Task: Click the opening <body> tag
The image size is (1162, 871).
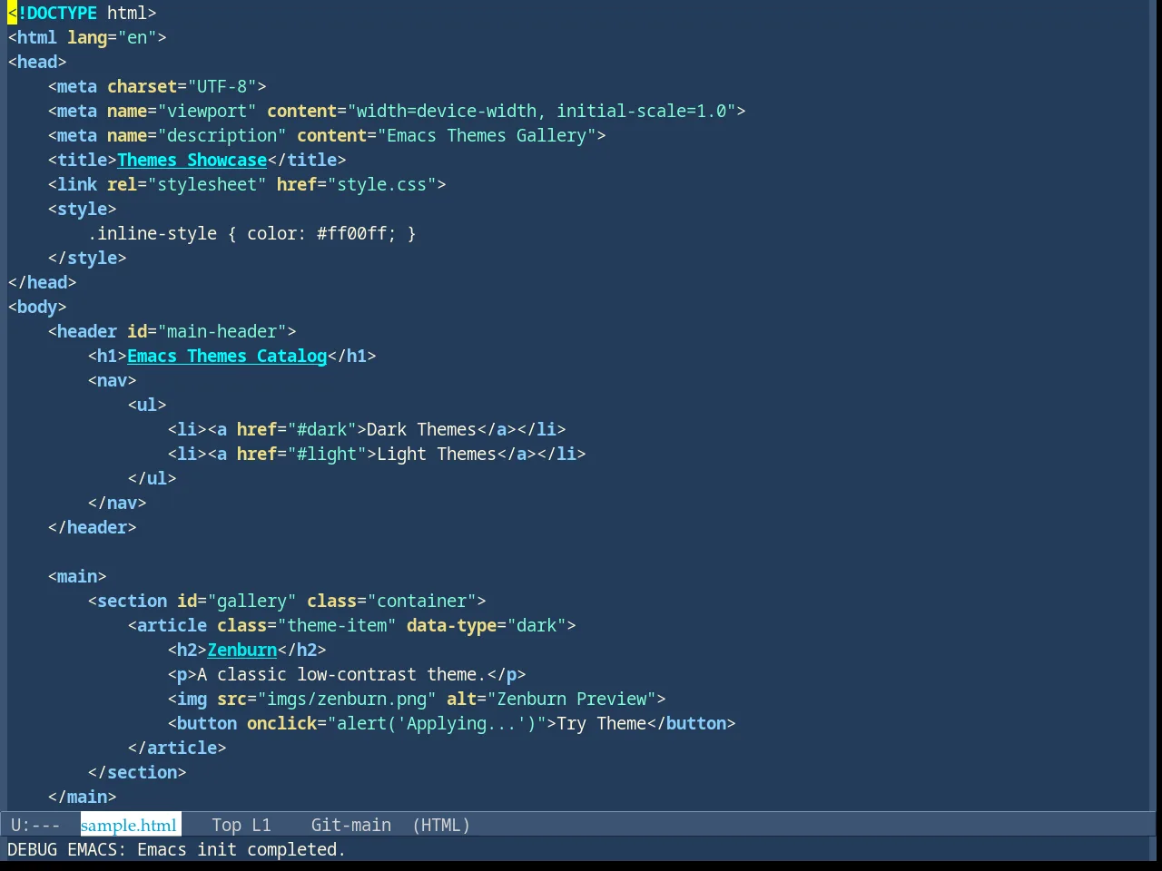Action: (37, 307)
